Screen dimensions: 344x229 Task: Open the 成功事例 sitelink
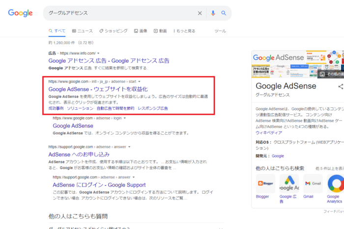(x=56, y=108)
